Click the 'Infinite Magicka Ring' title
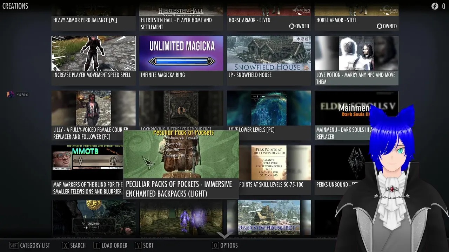This screenshot has width=449, height=252. 163,75
